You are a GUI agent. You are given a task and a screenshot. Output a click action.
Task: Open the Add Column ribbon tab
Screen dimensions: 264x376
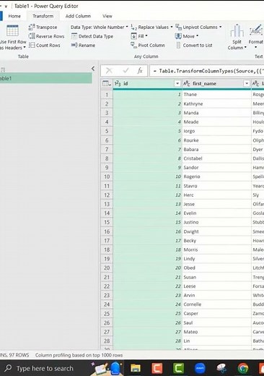coord(78,16)
